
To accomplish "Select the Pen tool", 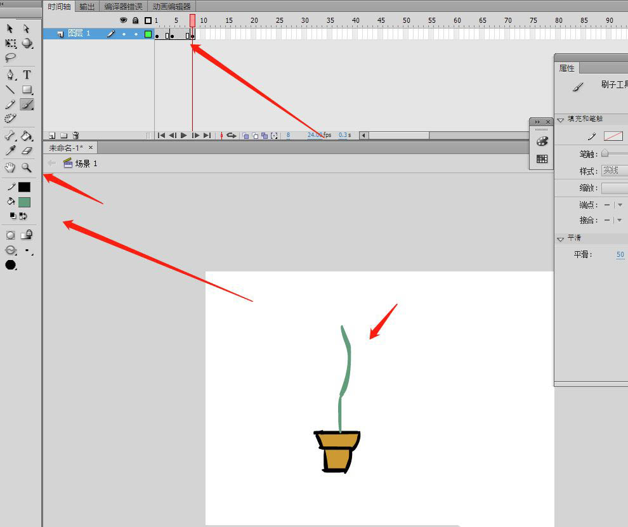I will [10, 75].
